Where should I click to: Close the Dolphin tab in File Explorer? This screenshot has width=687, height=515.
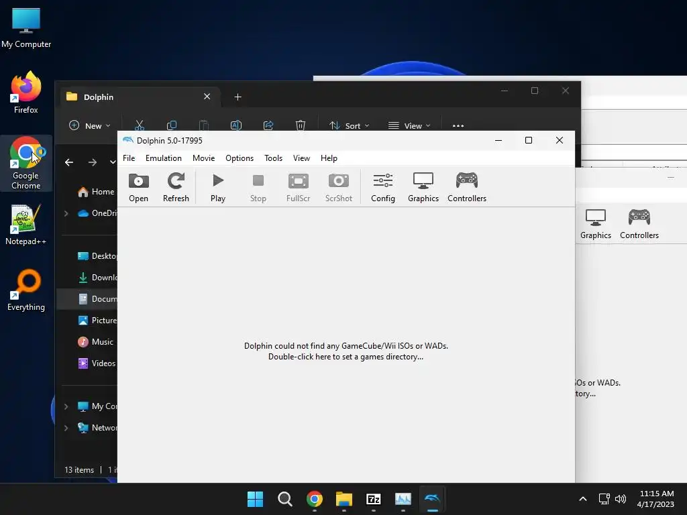coord(207,97)
